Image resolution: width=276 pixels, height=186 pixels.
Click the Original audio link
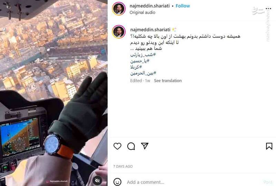pos(142,12)
